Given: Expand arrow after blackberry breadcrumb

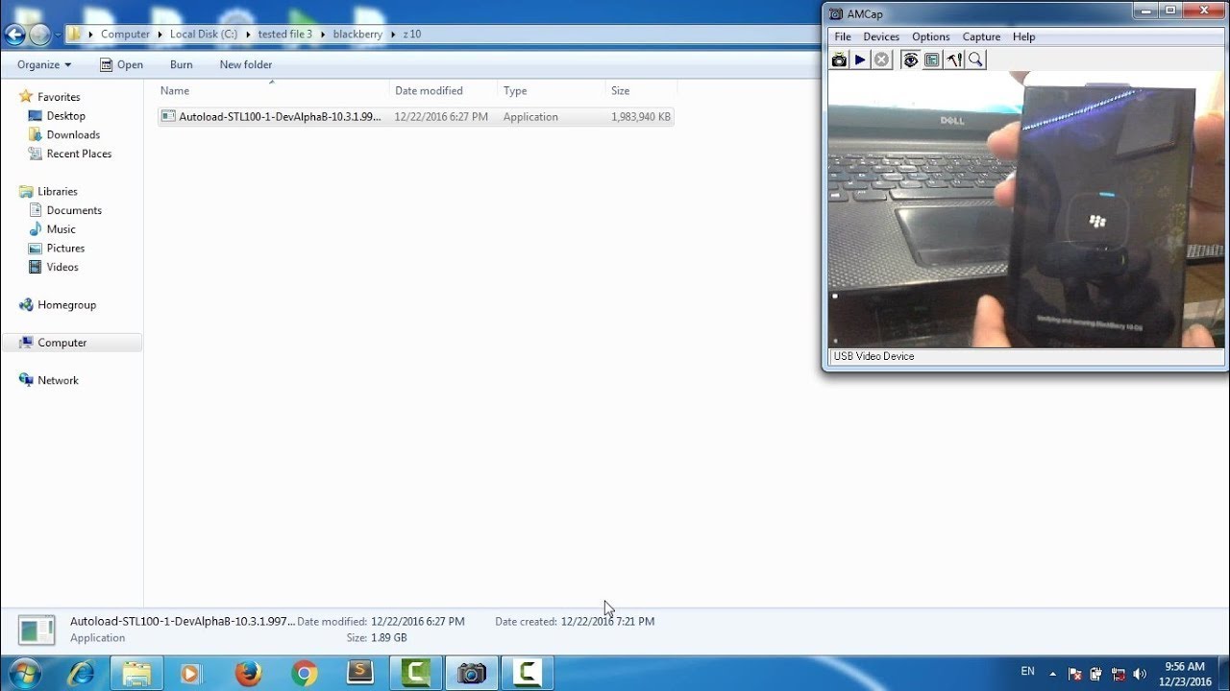Looking at the screenshot, I should 392,34.
